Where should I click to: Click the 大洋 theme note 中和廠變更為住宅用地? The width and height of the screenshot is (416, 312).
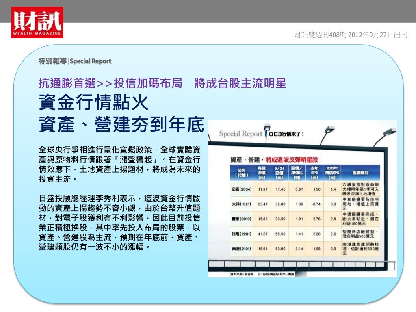pyautogui.click(x=361, y=204)
